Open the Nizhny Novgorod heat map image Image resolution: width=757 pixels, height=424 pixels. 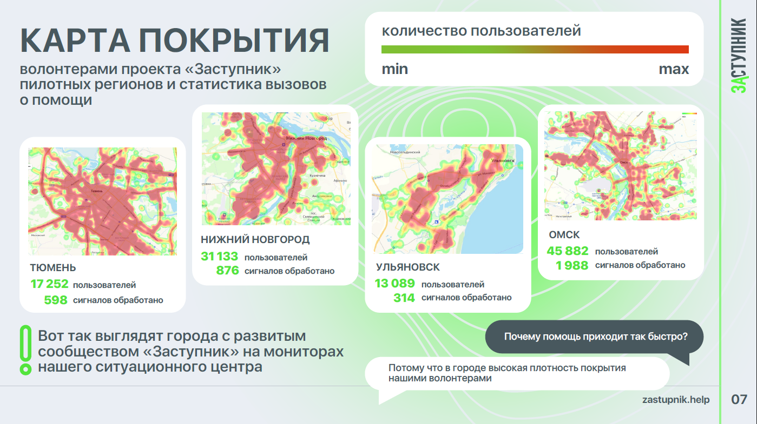coord(276,169)
